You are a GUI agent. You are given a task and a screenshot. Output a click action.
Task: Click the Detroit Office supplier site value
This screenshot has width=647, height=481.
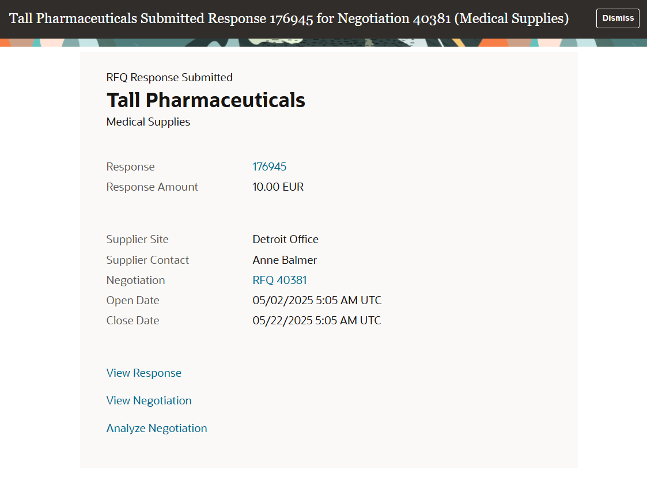tap(285, 239)
